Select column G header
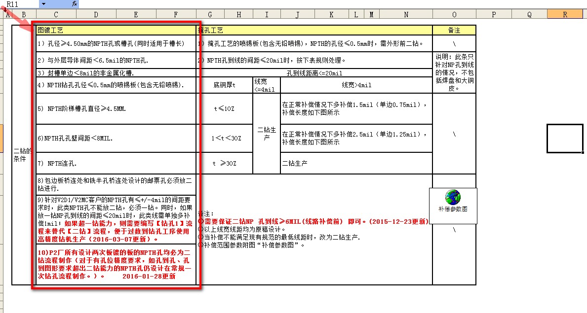The height and width of the screenshot is (313, 587). click(x=210, y=14)
